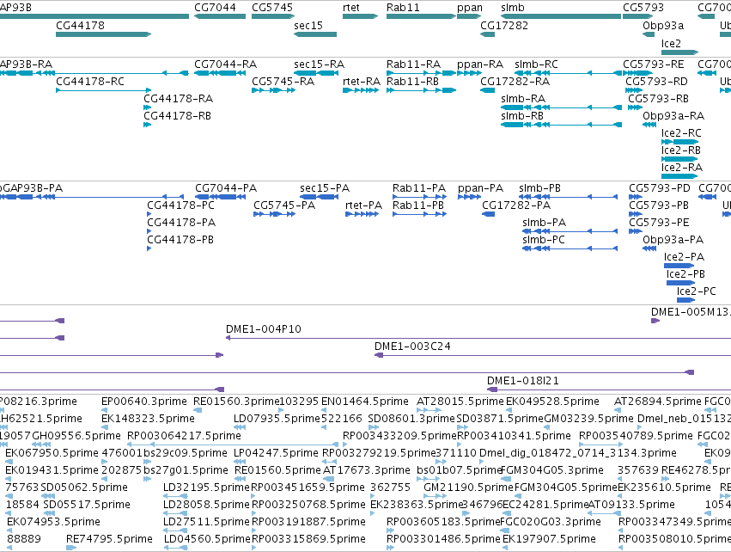Select the CG44178-PB protein label
This screenshot has height=552, width=731.
tap(180, 240)
